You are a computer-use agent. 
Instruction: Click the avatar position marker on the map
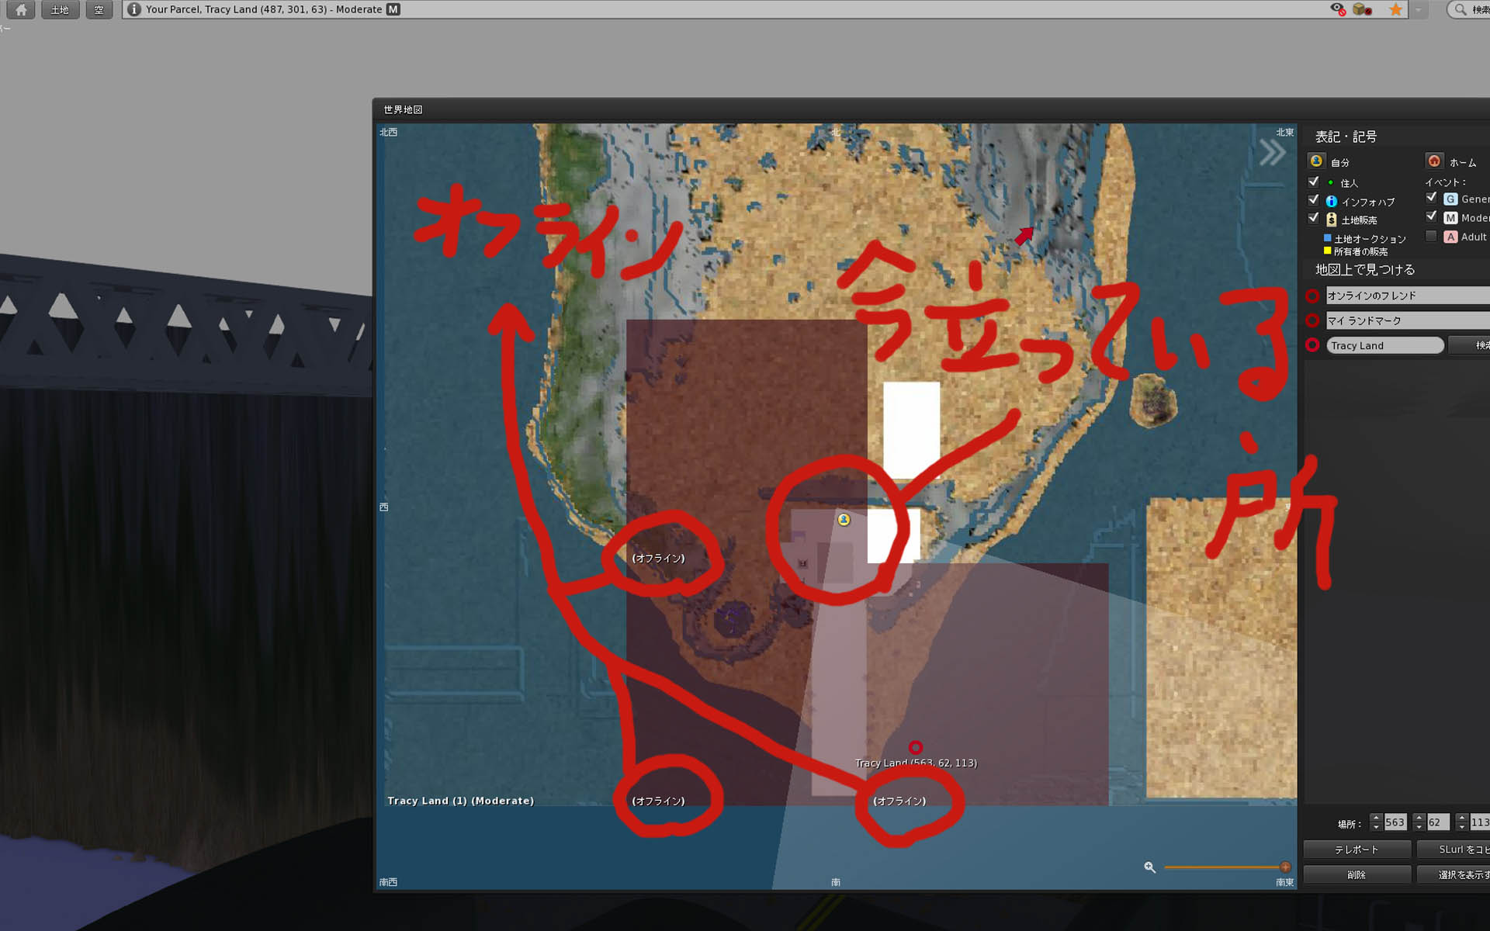coord(844,520)
